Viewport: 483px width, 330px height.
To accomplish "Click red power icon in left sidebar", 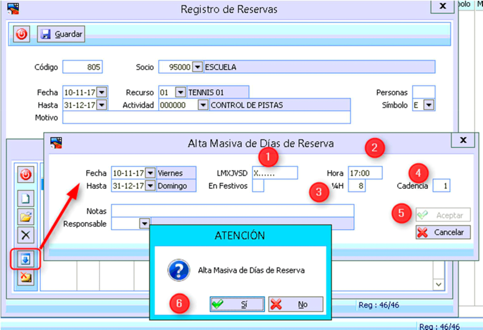I will [25, 175].
